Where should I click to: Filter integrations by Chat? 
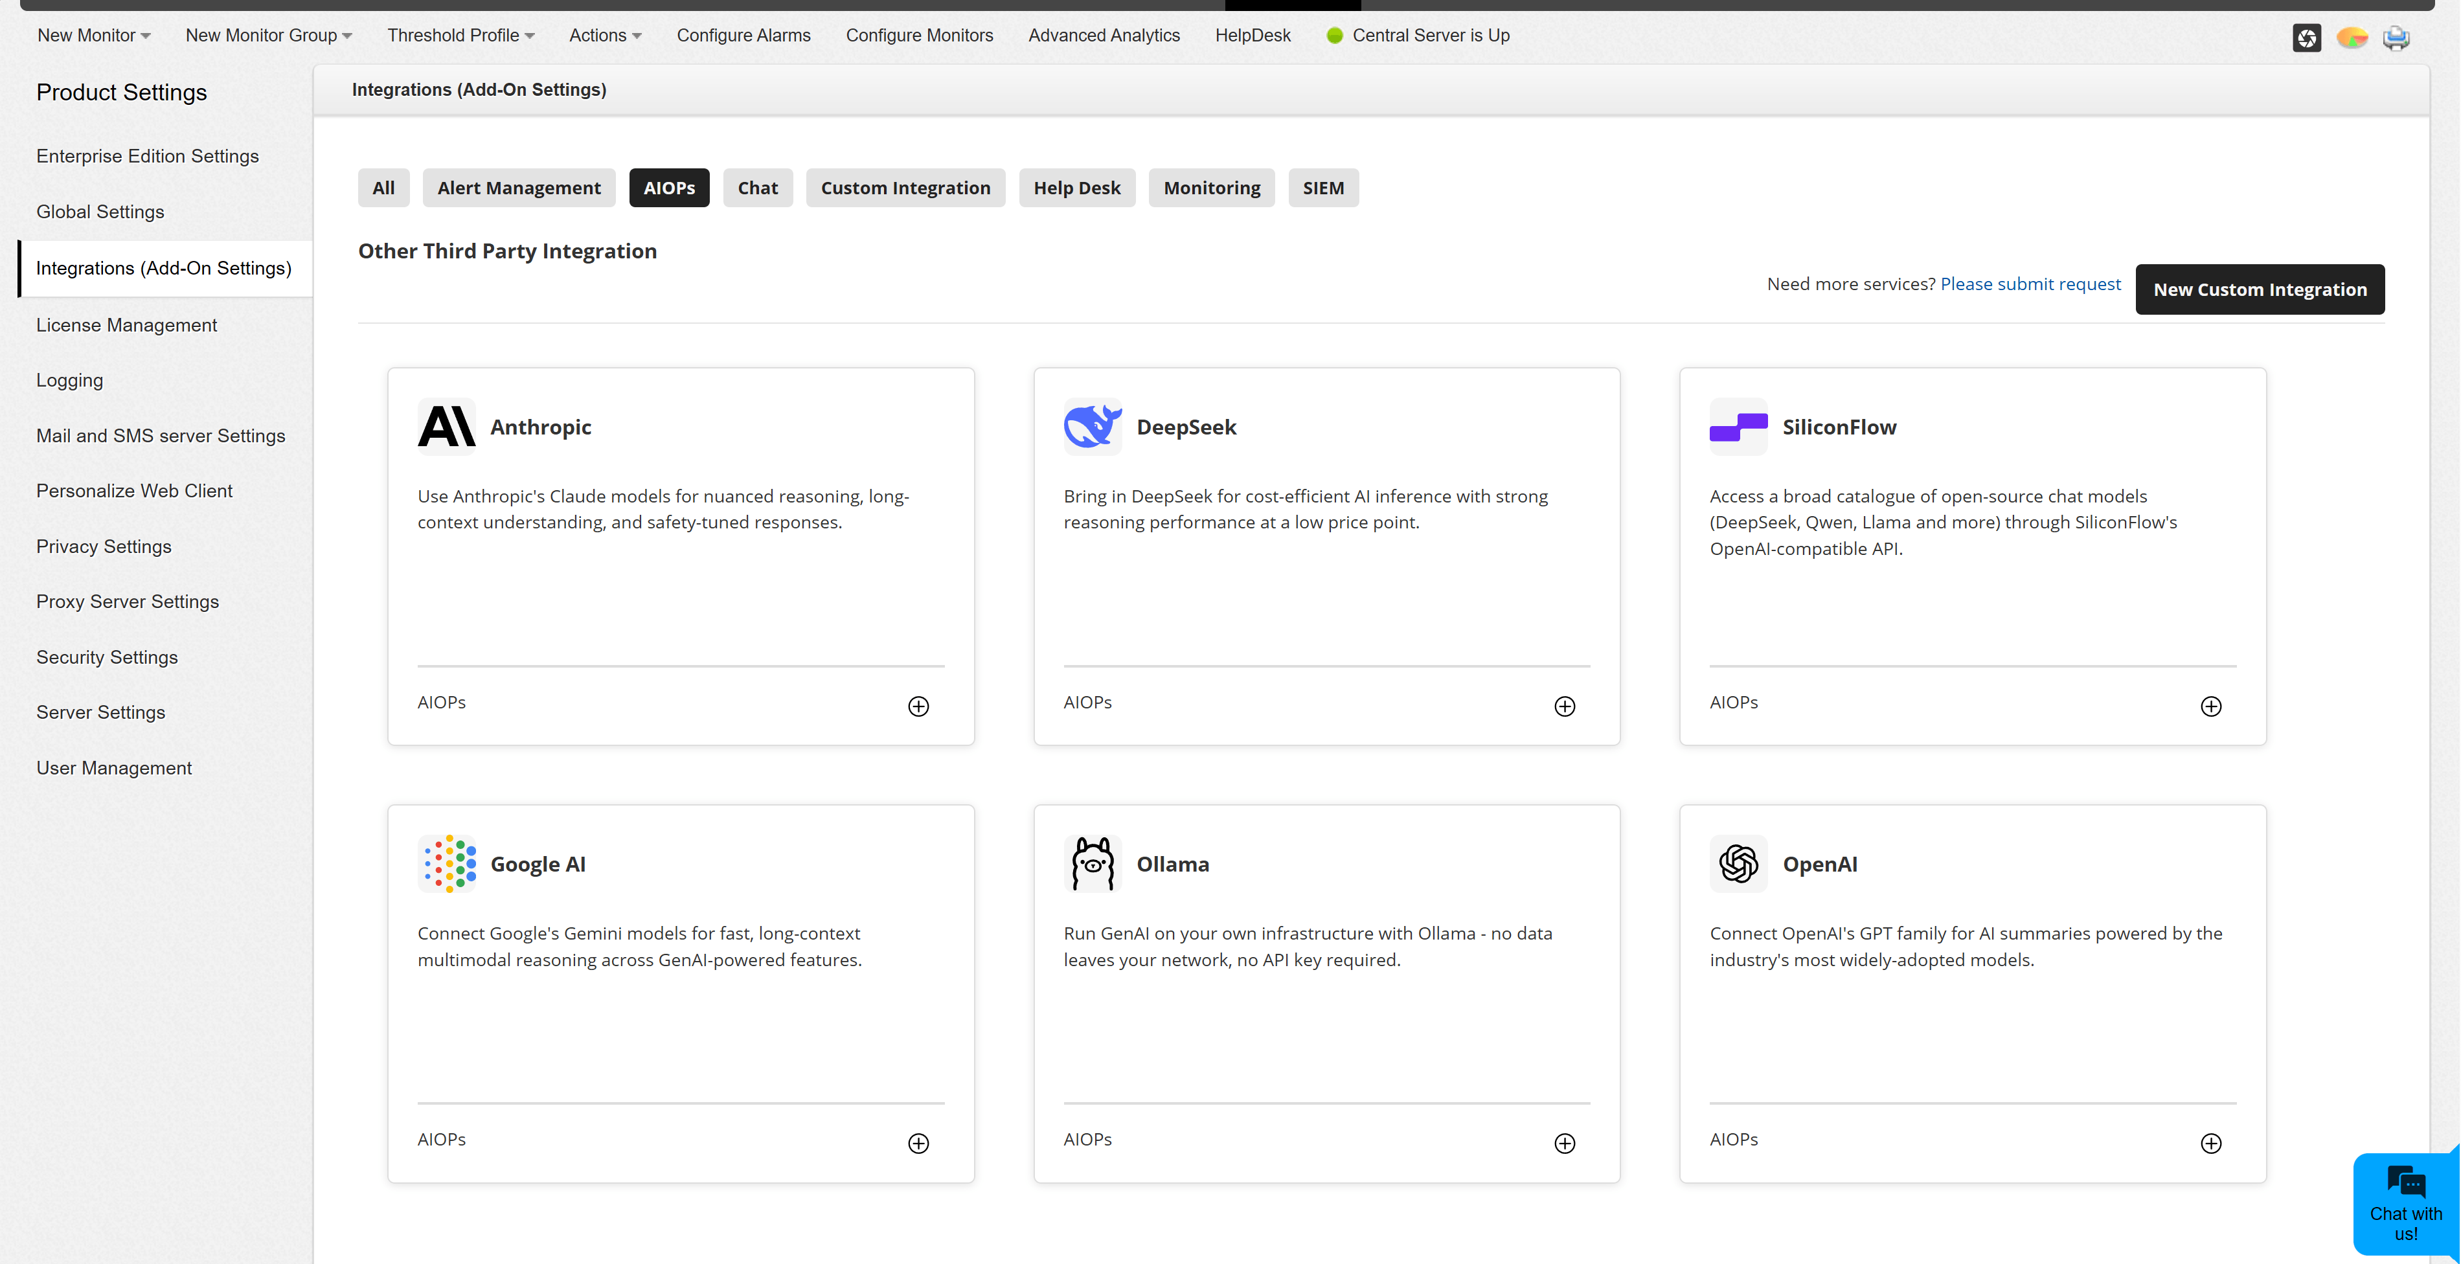click(x=758, y=187)
